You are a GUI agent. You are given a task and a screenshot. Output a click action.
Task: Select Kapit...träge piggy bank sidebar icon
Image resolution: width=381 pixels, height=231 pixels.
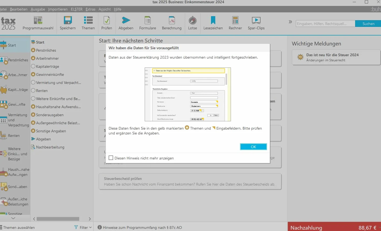(4, 90)
